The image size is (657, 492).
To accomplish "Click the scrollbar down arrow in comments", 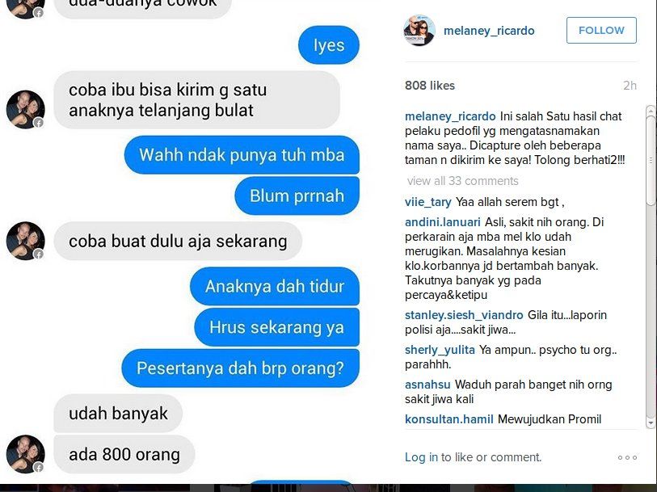I will click(651, 423).
